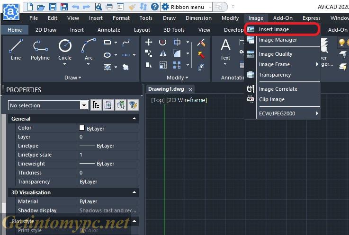Select the Circle tool
349x235 pixels.
click(x=65, y=49)
